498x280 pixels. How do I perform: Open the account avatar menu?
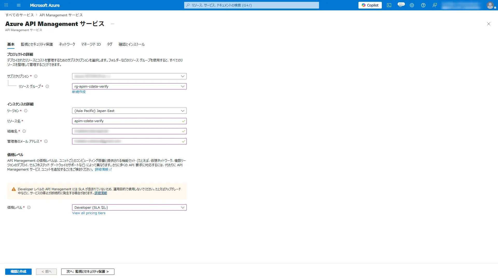[x=490, y=5]
